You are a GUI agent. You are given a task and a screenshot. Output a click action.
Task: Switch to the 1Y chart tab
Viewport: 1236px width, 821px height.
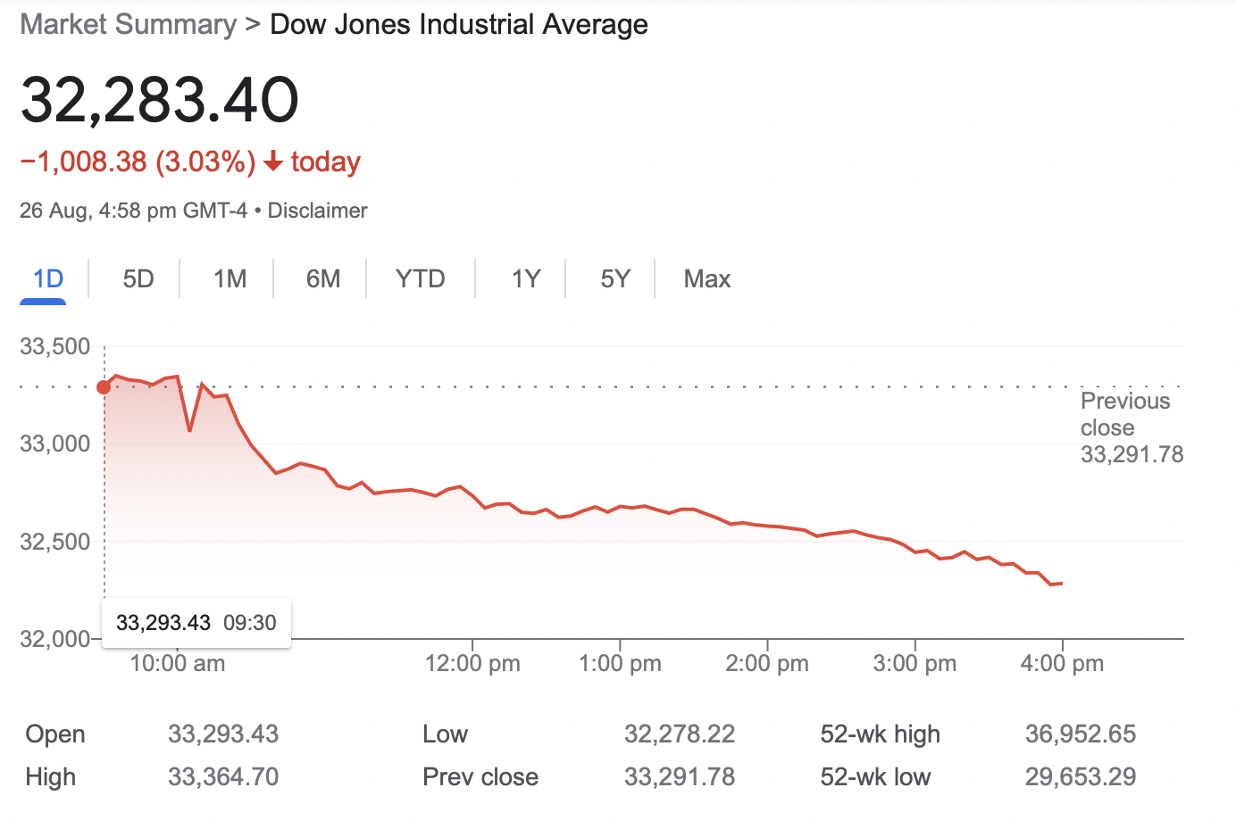click(525, 279)
